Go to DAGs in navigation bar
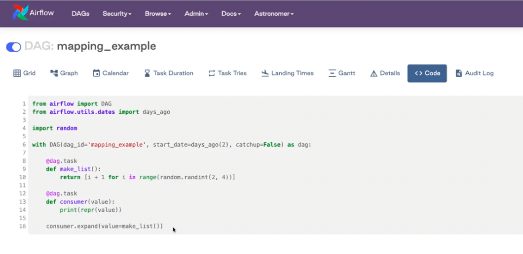Screen dimensions: 523x254 point(80,14)
